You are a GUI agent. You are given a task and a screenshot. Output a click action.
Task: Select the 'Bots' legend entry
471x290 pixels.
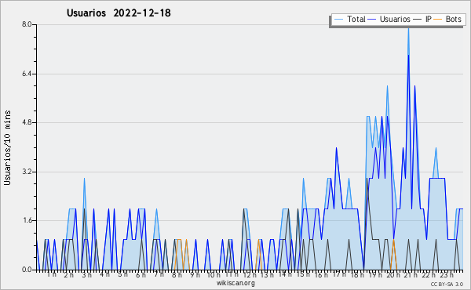(453, 19)
